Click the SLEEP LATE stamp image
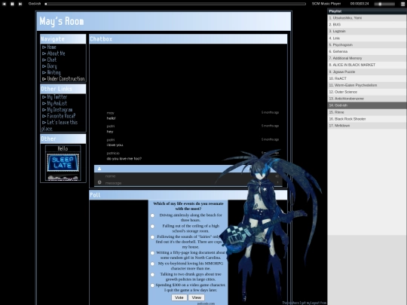Image resolution: width=407 pixels, height=305 pixels. [x=63, y=163]
